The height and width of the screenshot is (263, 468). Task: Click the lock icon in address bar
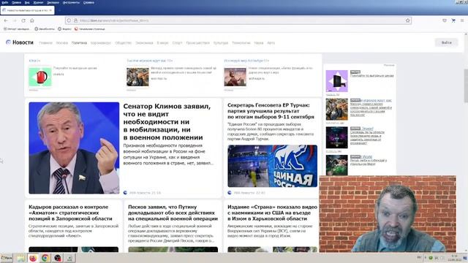point(76,20)
